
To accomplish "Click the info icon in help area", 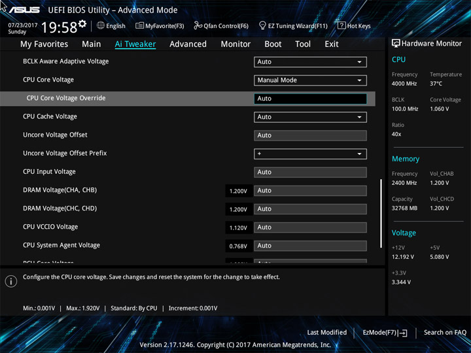I will (x=11, y=281).
